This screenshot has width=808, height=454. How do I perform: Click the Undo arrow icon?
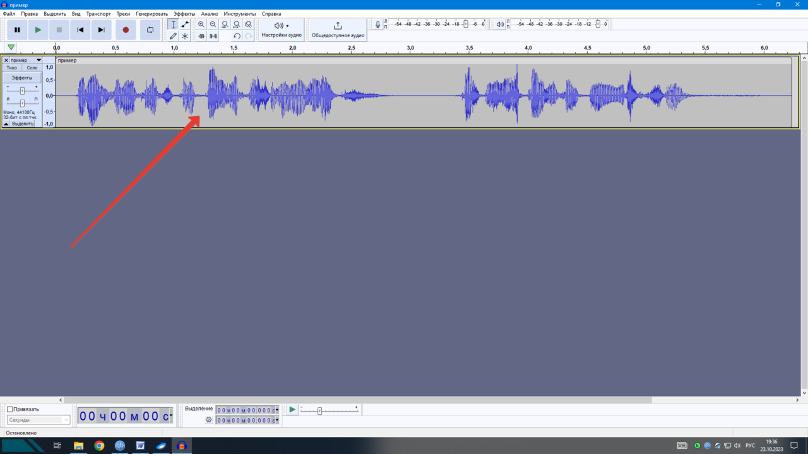(x=237, y=36)
